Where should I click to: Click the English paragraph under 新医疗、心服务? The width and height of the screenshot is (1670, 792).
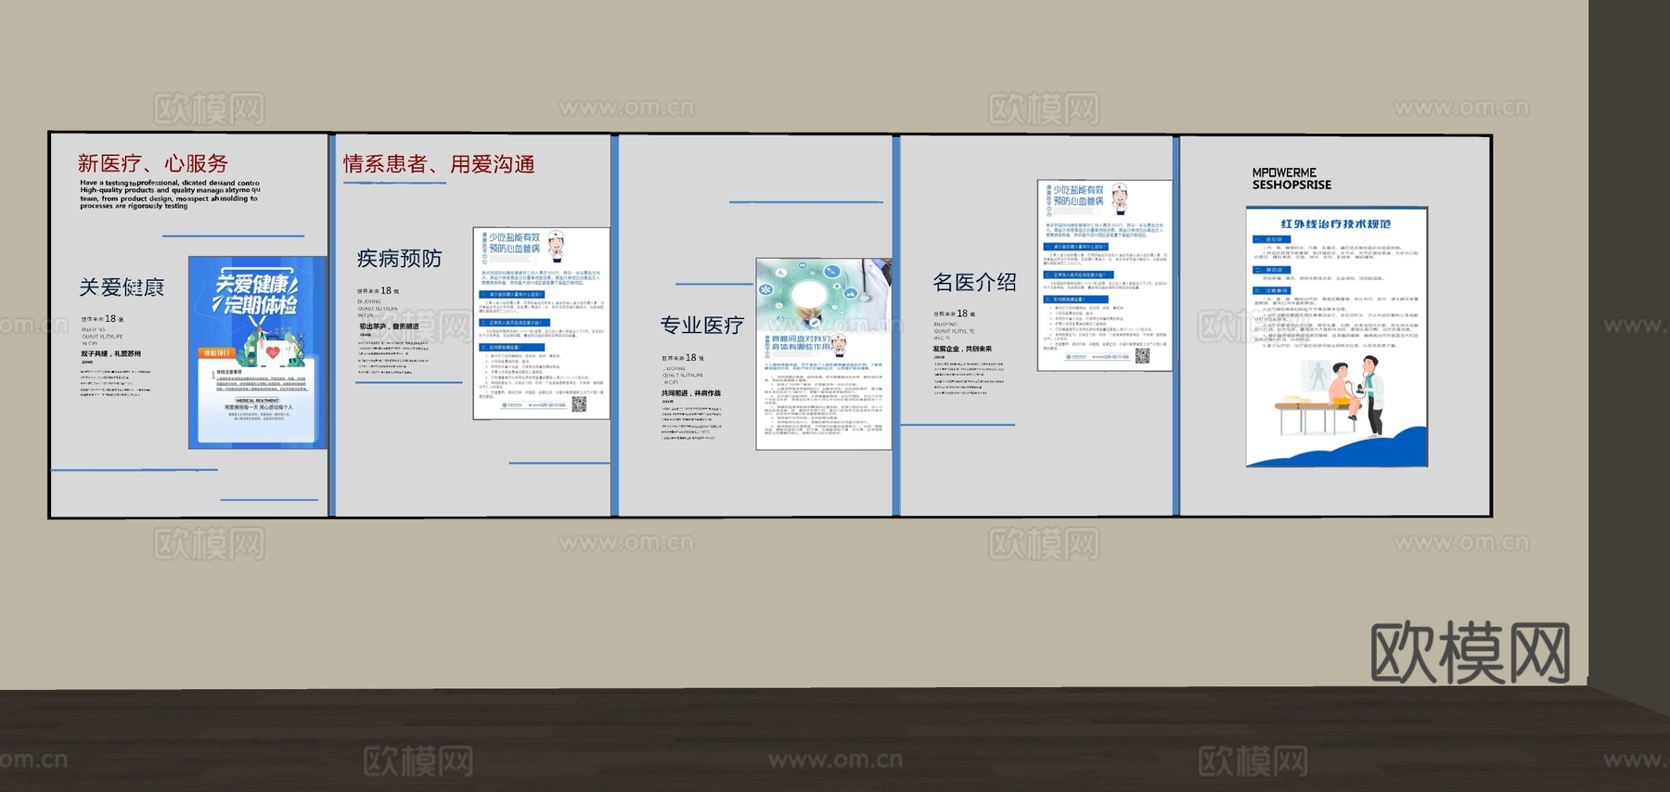click(170, 195)
